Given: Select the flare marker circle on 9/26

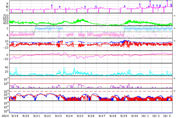Looking at the screenshot, I should [96, 6].
